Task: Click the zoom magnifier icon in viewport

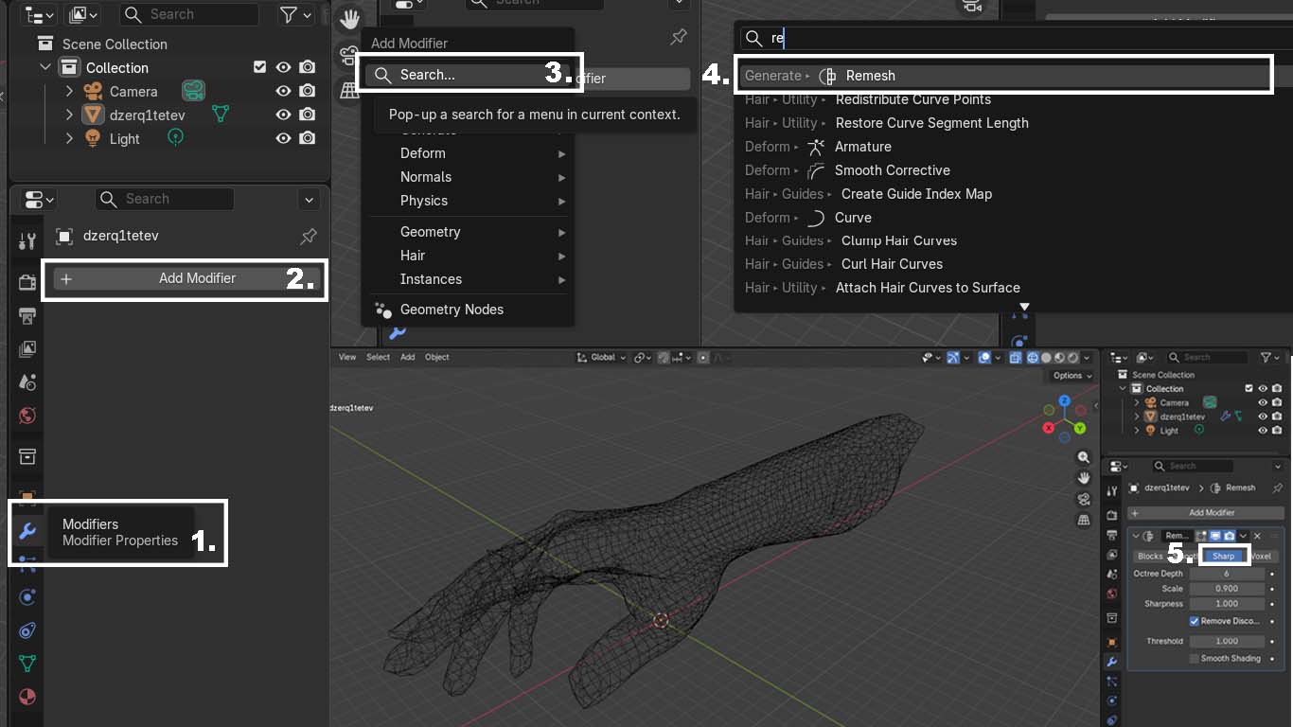Action: coord(1084,457)
